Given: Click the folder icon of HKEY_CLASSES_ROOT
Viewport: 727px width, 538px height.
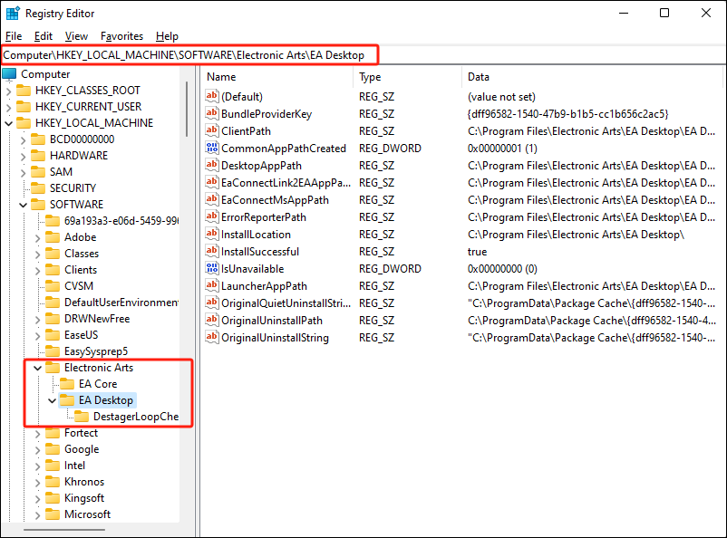Looking at the screenshot, I should click(24, 91).
